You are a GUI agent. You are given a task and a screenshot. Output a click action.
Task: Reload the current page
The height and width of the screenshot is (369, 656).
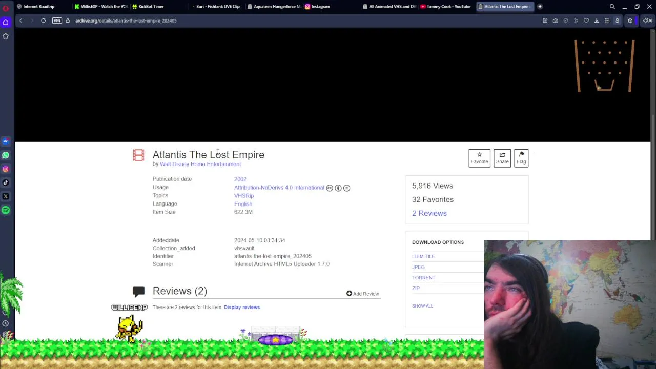click(43, 20)
